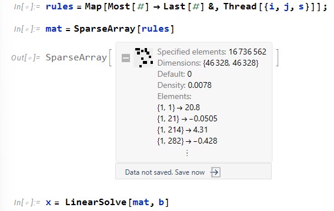
Task: Click the '{1, 21} → −0.0505' element entry
Action: [x=187, y=118]
